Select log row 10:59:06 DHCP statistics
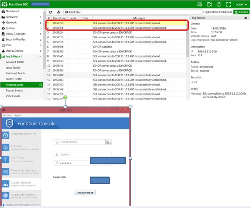 click(x=116, y=47)
